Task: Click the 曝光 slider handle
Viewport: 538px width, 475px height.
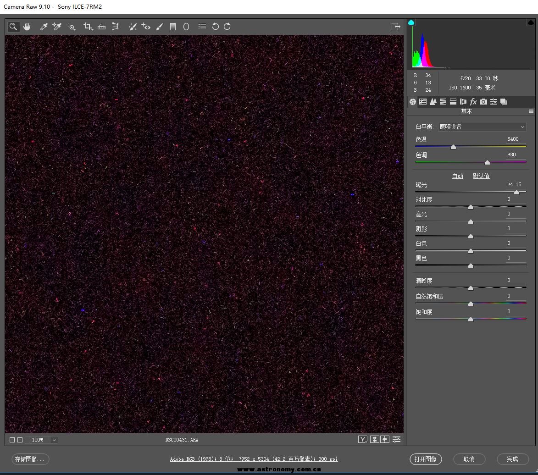Action: point(516,193)
